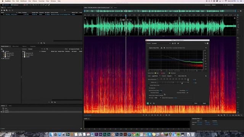Image resolution: width=244 pixels, height=137 pixels.
Task: Open file icon in Files panel
Action: (2, 10)
